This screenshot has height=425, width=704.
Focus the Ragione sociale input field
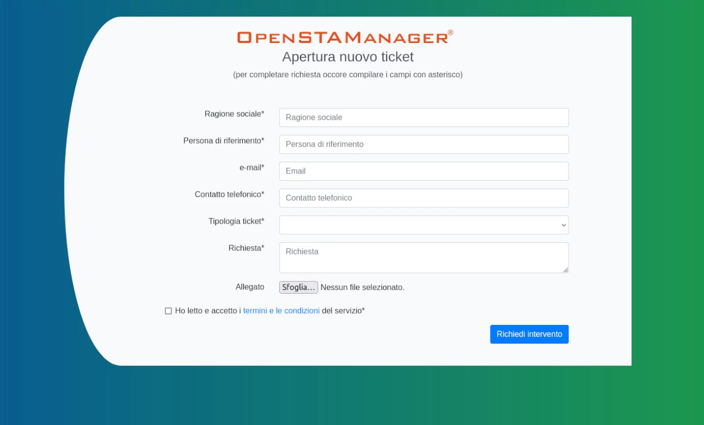click(x=424, y=118)
